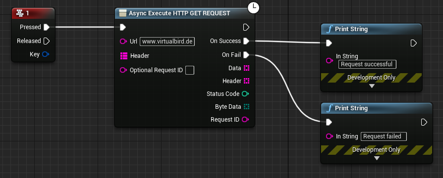Edit the Request failed string field
Screen dimensions: 443x178
[384, 136]
